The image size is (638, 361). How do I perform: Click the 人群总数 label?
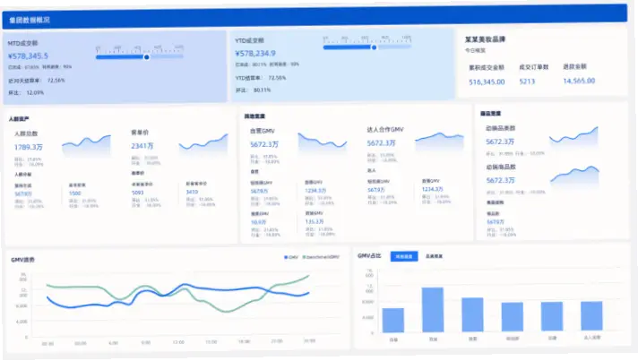tap(26, 133)
